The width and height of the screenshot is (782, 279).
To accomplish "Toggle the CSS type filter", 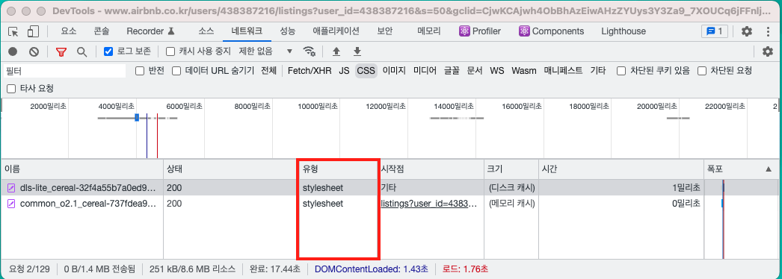I will [x=366, y=71].
